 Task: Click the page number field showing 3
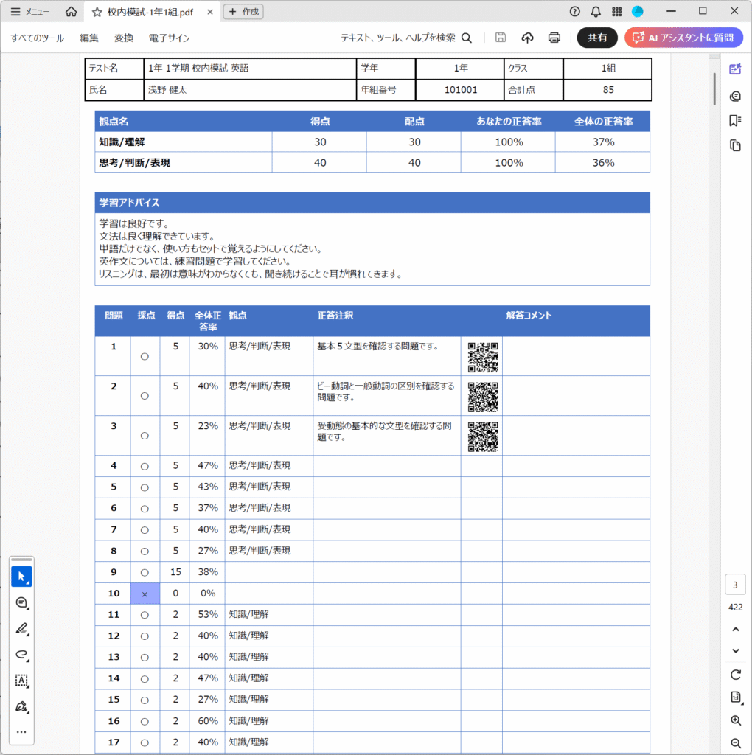coord(735,585)
